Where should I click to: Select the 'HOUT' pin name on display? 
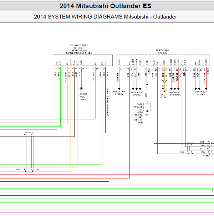(178, 62)
